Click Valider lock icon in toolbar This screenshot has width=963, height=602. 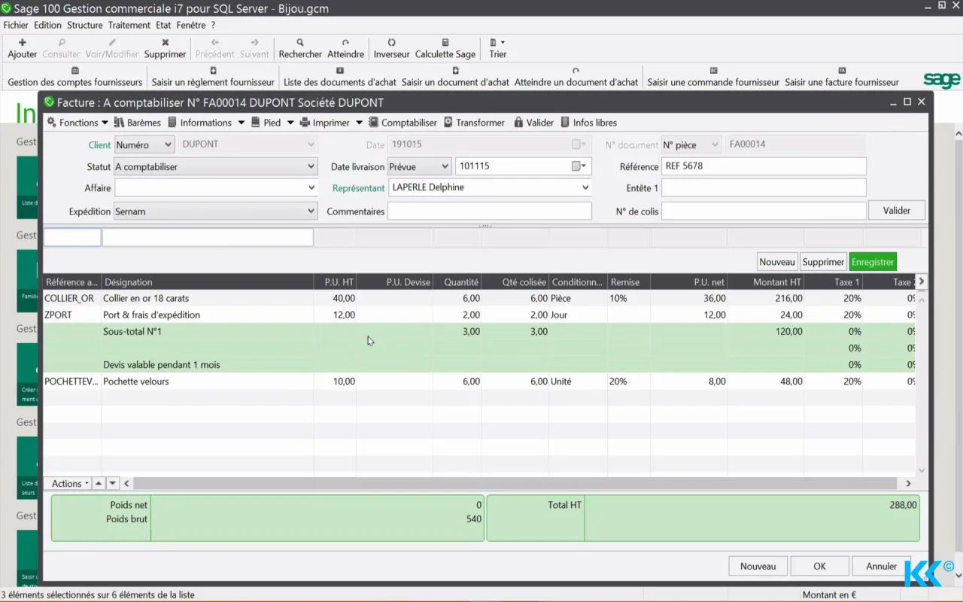533,123
